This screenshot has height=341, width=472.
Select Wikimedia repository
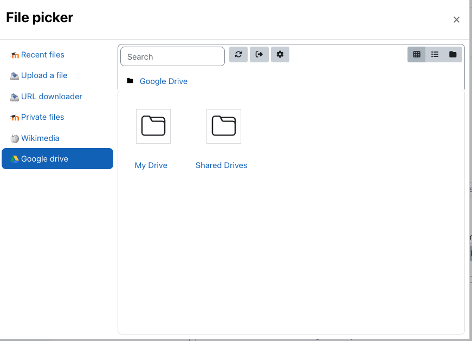pos(57,138)
